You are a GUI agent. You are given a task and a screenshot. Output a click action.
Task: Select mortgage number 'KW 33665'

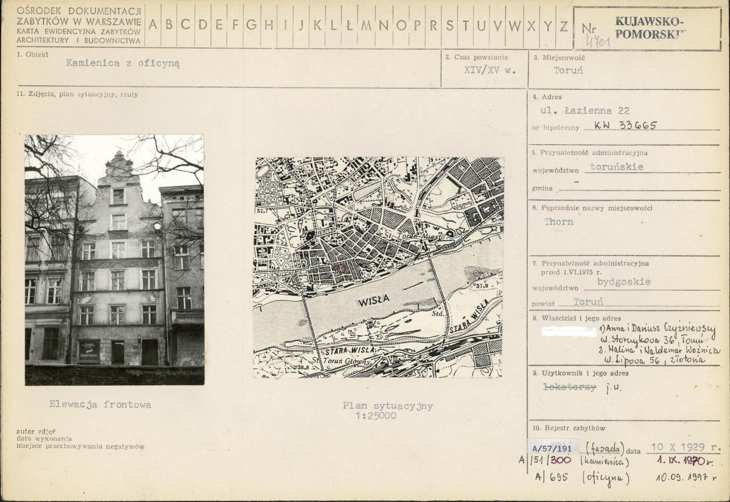click(x=619, y=126)
